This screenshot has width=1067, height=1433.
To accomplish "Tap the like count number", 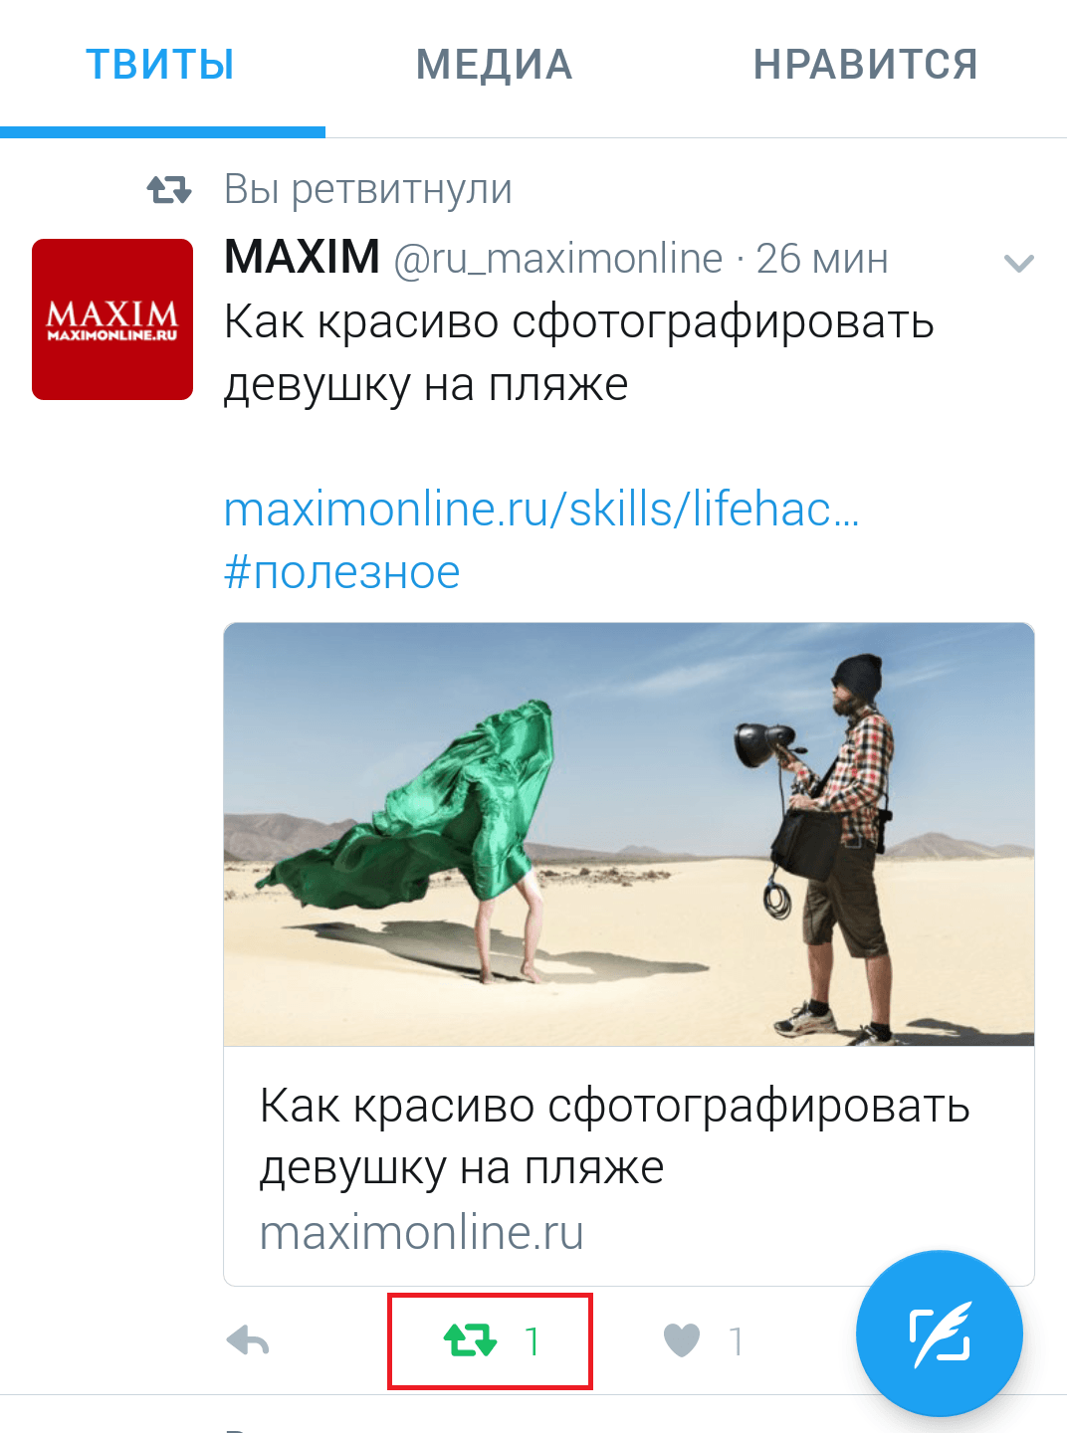I will tap(737, 1341).
